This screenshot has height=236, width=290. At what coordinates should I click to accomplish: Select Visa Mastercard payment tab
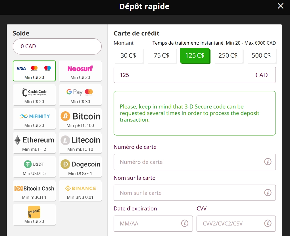tap(34, 71)
